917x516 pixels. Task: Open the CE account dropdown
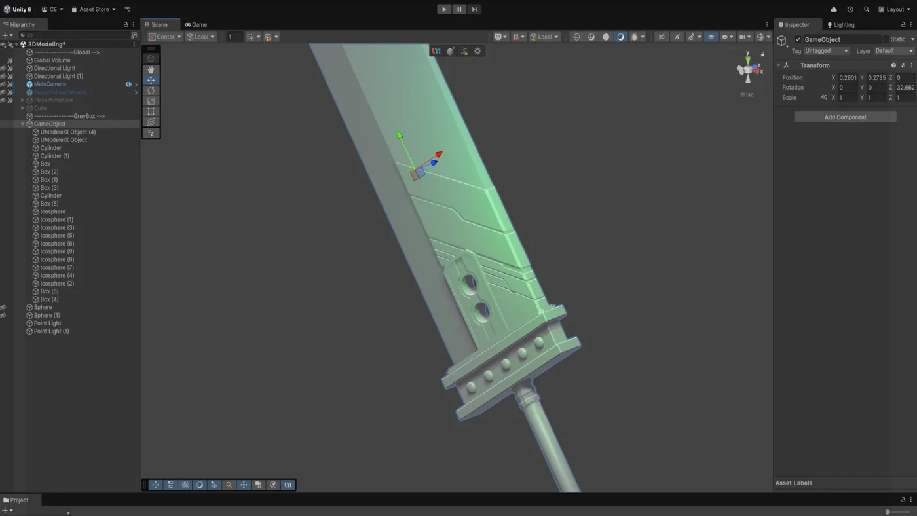[x=52, y=9]
